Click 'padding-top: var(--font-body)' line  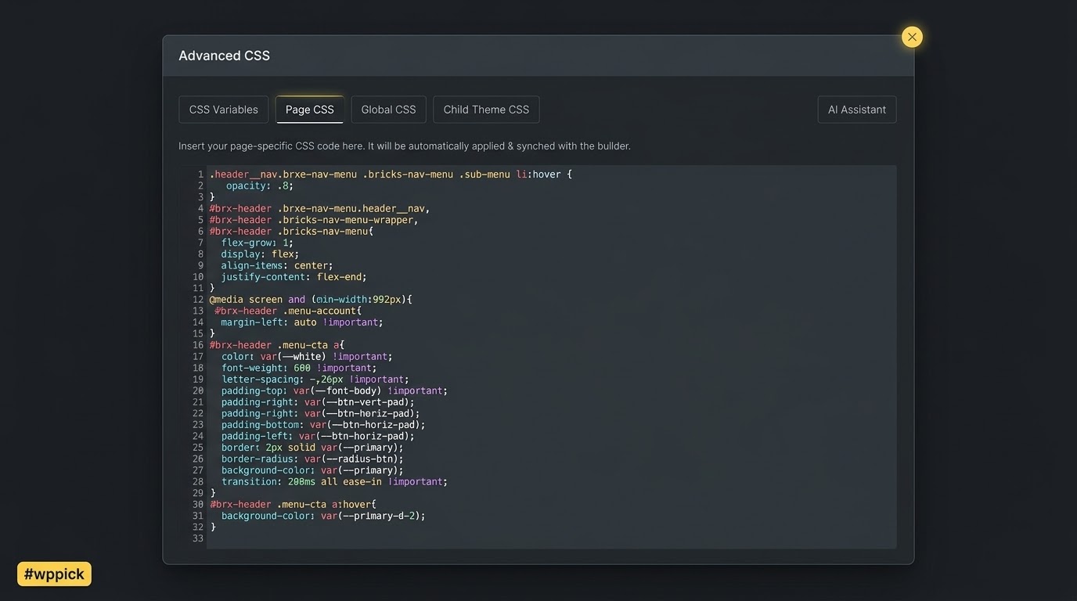[334, 390]
